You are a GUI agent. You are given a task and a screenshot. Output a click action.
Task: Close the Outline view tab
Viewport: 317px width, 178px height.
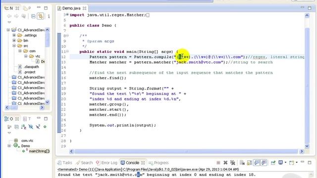[x=17, y=119]
